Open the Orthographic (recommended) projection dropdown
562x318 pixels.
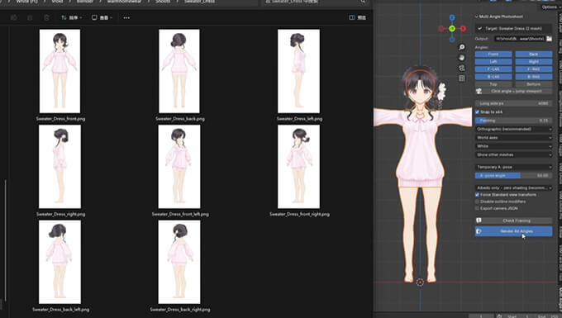[513, 129]
